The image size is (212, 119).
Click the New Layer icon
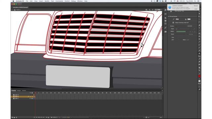pos(12,117)
